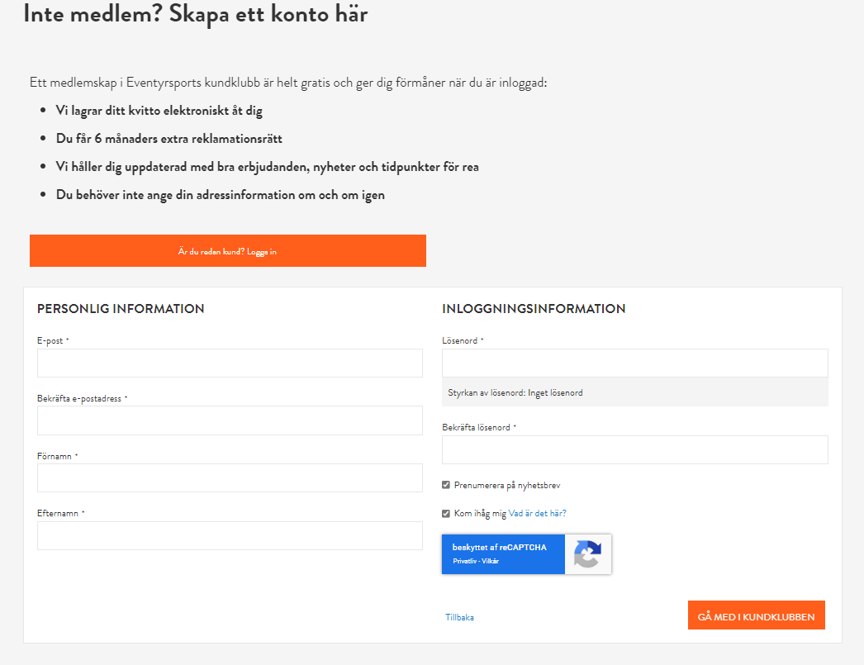Open the reCAPTCHA Privatliv link

(x=464, y=561)
